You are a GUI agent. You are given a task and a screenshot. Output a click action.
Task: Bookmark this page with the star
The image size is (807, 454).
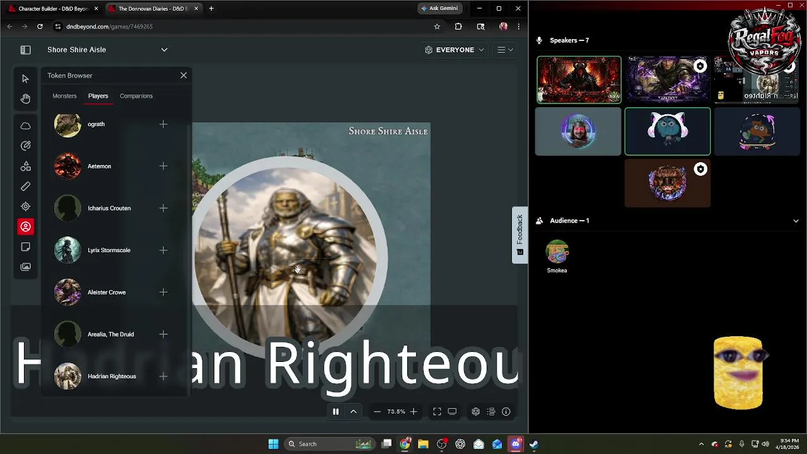click(x=437, y=26)
